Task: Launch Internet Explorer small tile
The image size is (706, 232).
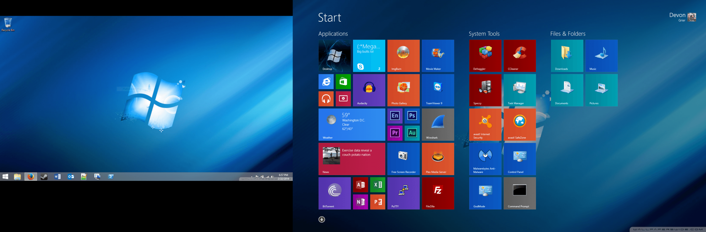Action: click(x=326, y=82)
